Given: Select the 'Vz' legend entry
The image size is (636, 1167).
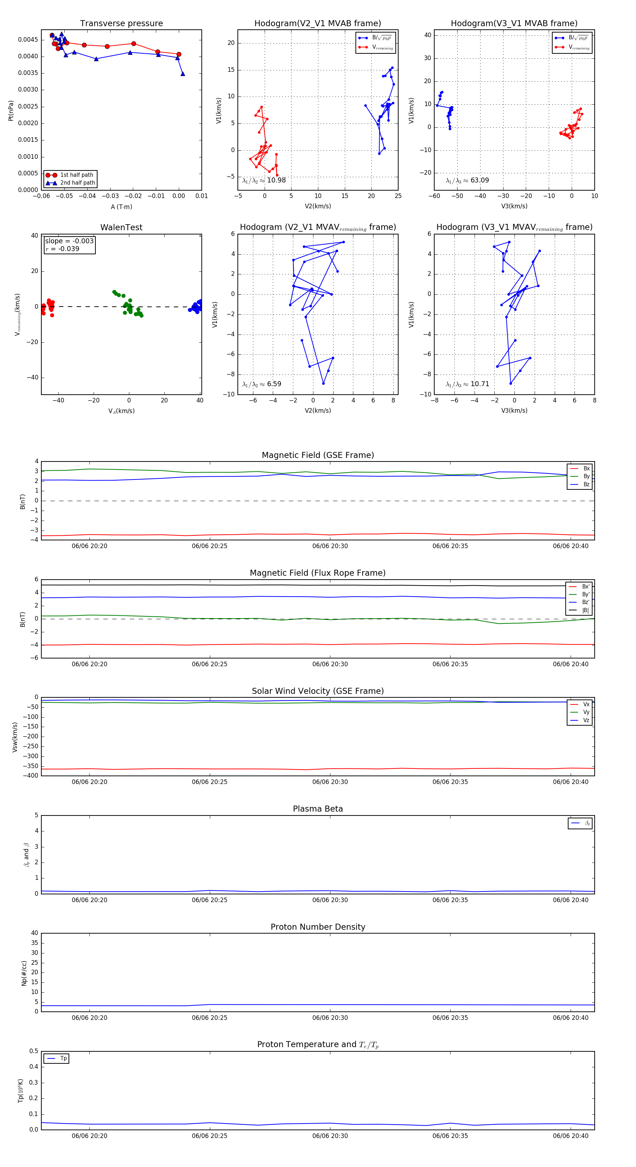Looking at the screenshot, I should coord(580,720).
